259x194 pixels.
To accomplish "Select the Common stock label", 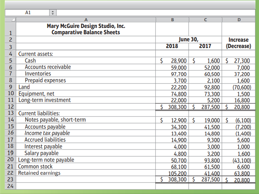I will (x=35, y=166).
